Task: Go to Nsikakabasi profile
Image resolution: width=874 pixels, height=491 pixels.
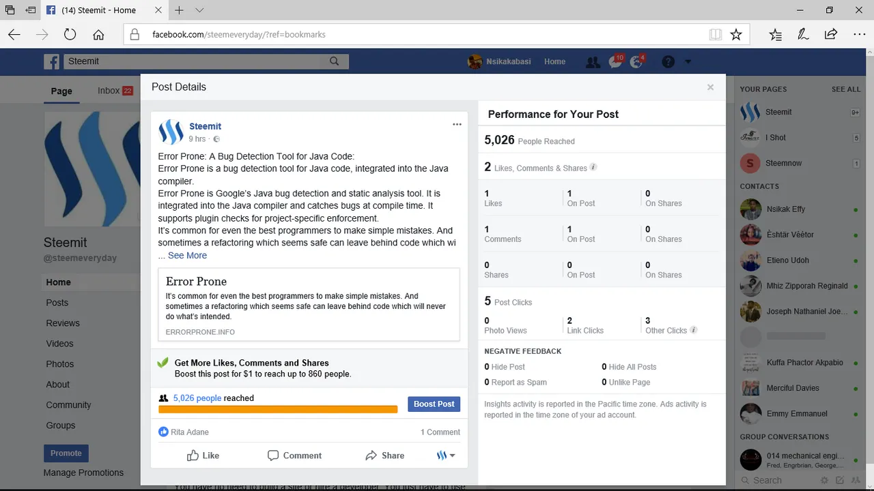Action: (x=500, y=61)
